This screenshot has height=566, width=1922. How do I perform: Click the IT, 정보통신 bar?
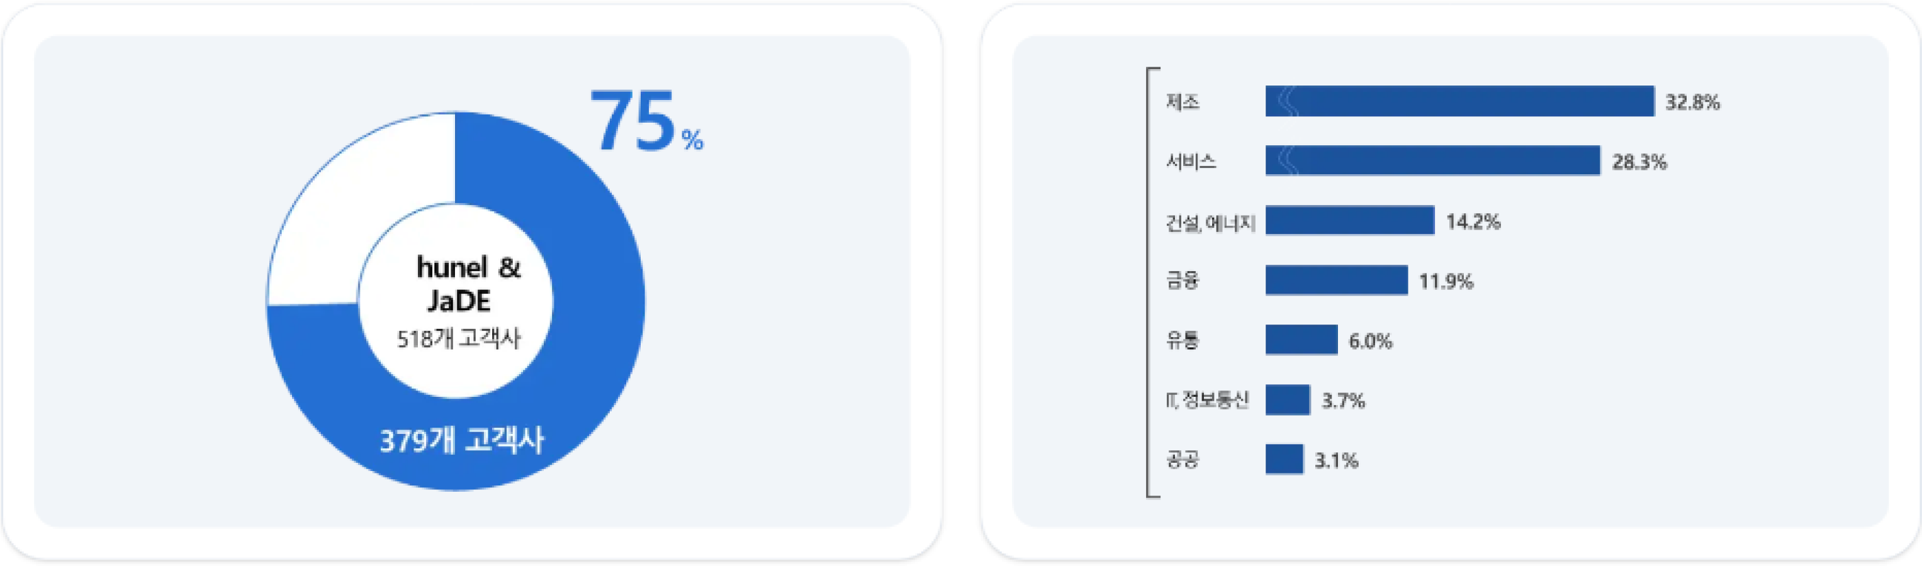coord(1287,400)
